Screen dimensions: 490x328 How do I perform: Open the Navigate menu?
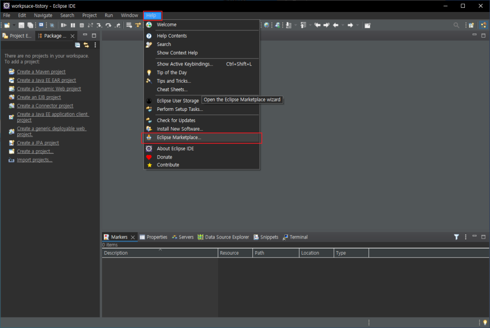pyautogui.click(x=43, y=15)
